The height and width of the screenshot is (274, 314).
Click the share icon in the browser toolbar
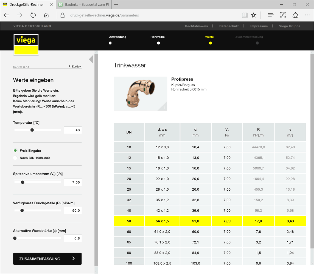(295, 15)
